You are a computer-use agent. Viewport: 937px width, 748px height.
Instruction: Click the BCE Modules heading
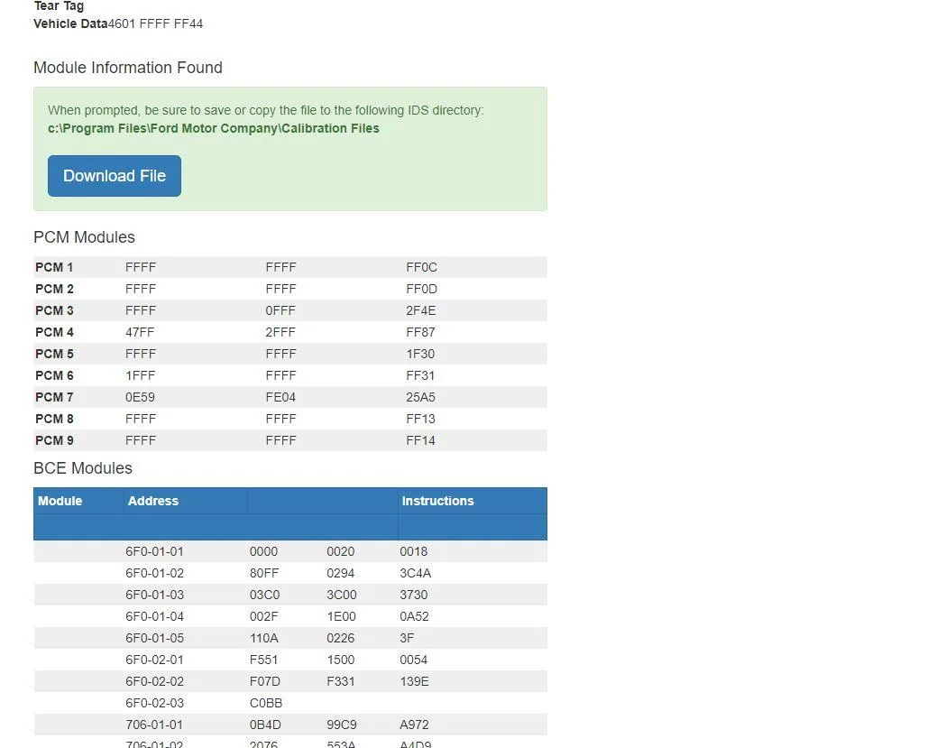coord(83,468)
